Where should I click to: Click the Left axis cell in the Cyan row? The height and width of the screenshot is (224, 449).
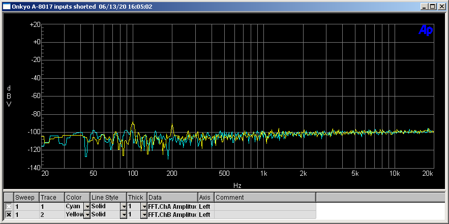click(206, 206)
